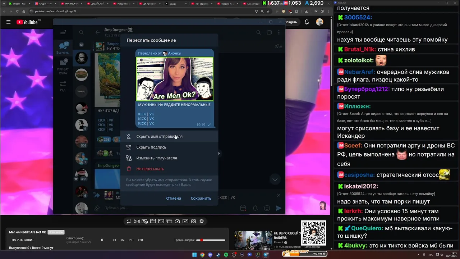
Task: Click loop icon in player toolbar
Action: point(129,221)
